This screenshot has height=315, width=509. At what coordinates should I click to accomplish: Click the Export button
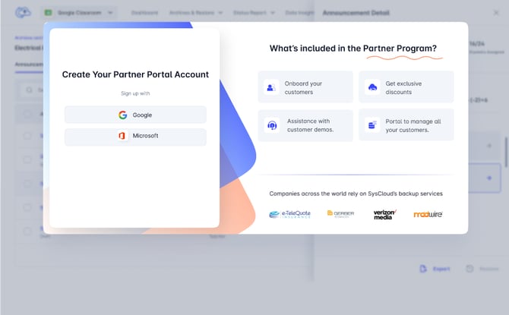point(436,269)
